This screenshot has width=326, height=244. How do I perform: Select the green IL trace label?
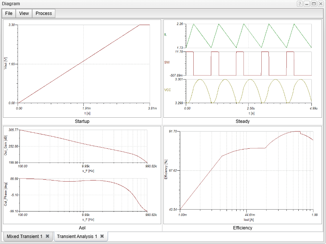165,35
